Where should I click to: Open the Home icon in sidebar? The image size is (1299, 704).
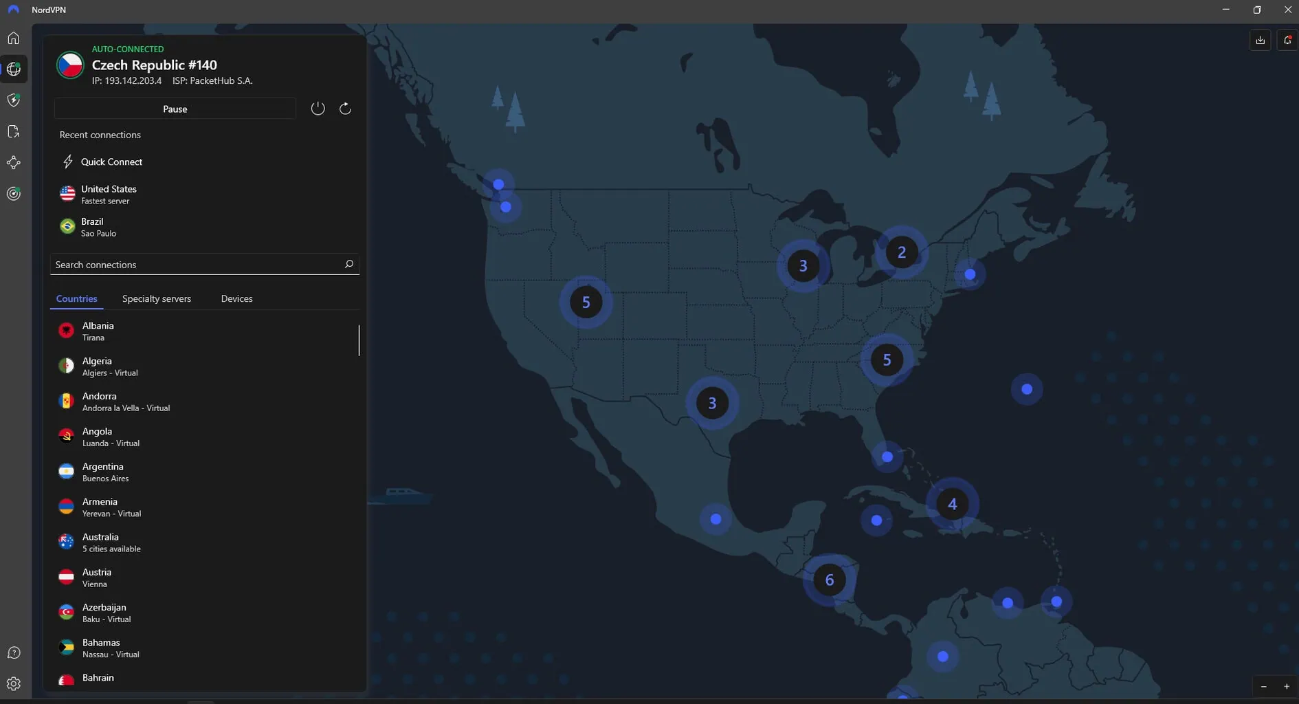14,38
